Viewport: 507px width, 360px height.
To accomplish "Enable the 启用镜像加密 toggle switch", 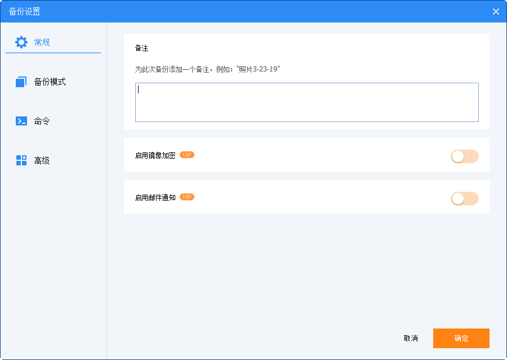I will coord(464,156).
